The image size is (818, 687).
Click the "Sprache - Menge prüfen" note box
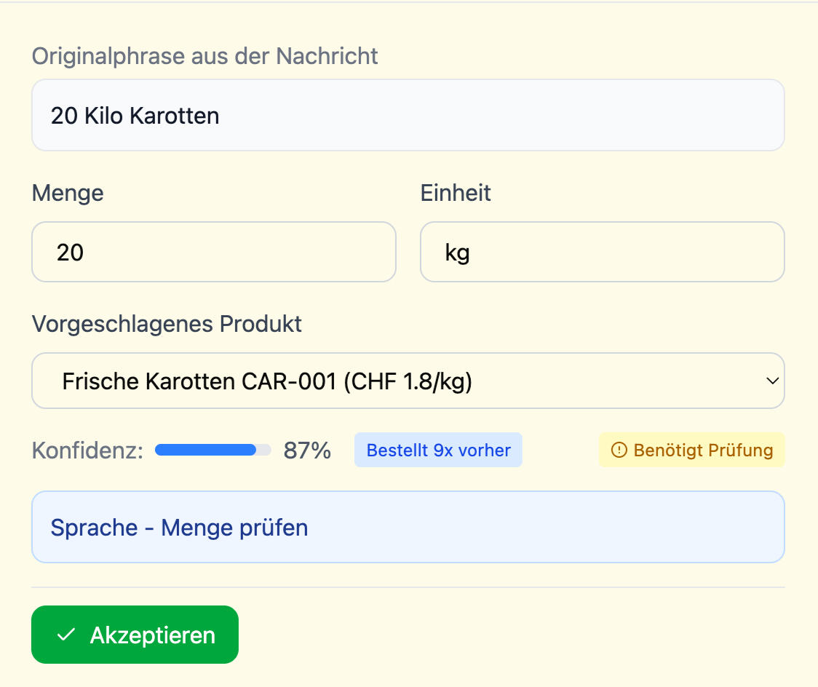408,527
